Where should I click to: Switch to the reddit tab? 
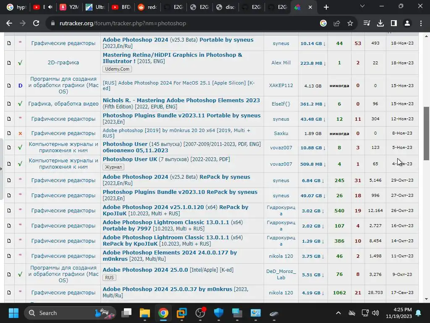147,7
